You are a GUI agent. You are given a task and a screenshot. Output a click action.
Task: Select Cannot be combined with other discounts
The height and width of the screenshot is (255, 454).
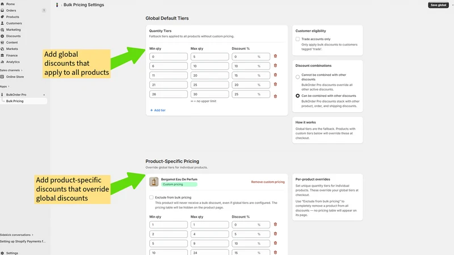point(297,77)
